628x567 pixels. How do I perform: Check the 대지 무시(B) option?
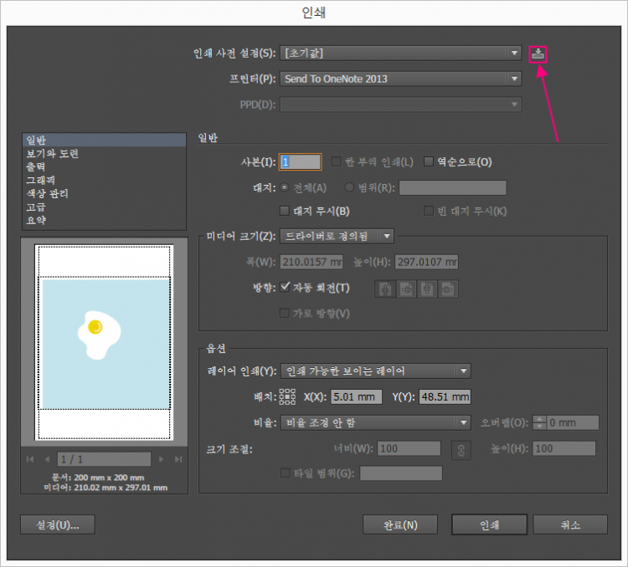coord(286,211)
